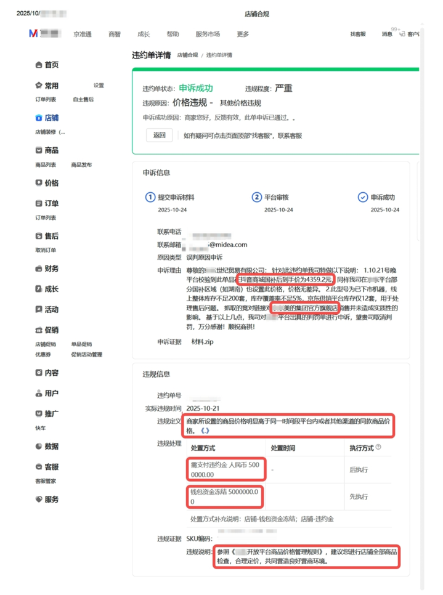
Task: Click the 商品 products sidebar icon
Action: 39,151
